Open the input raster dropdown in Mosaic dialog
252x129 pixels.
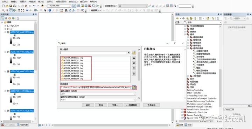click(x=128, y=53)
